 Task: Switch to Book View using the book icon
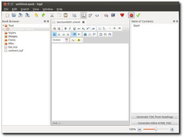[84, 15]
